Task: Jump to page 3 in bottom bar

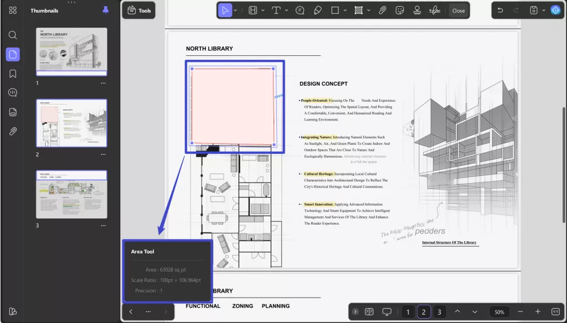Action: (x=439, y=312)
